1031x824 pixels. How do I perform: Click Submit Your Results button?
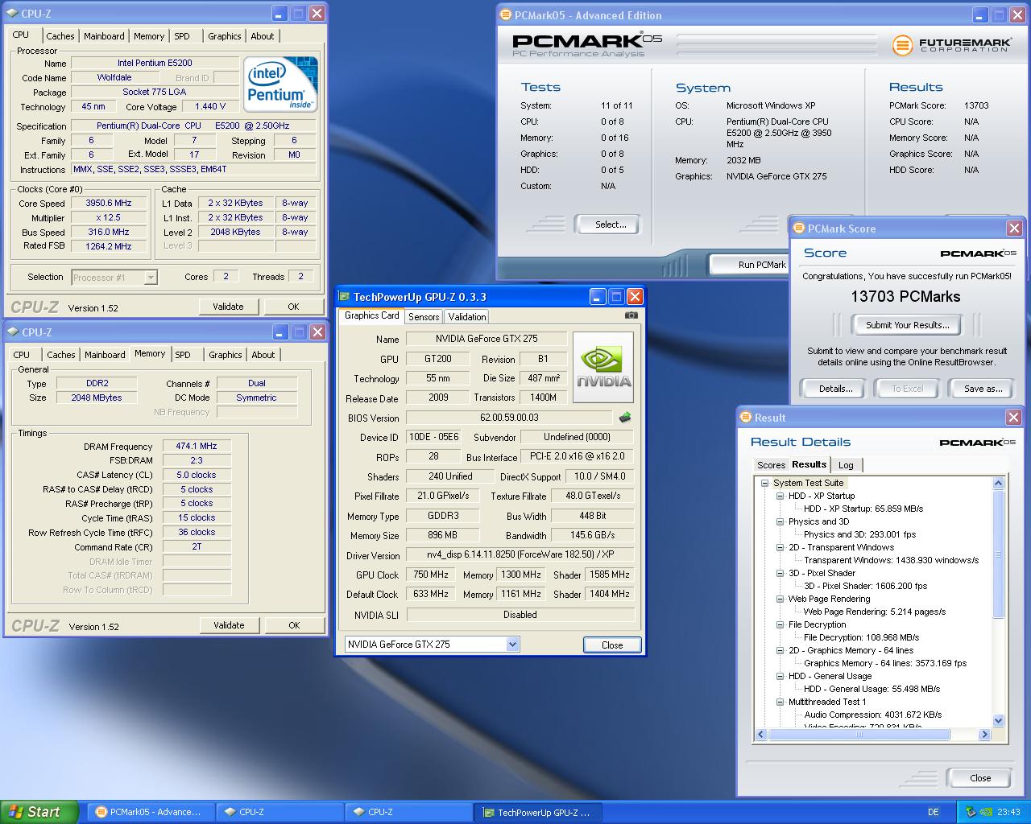point(907,325)
